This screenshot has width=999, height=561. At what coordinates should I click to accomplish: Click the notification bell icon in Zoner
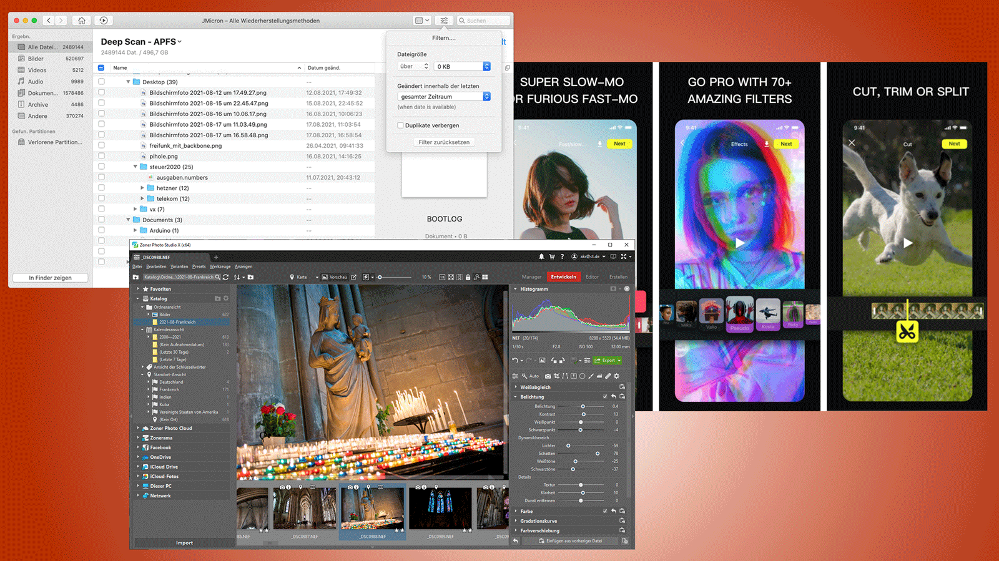click(x=541, y=256)
